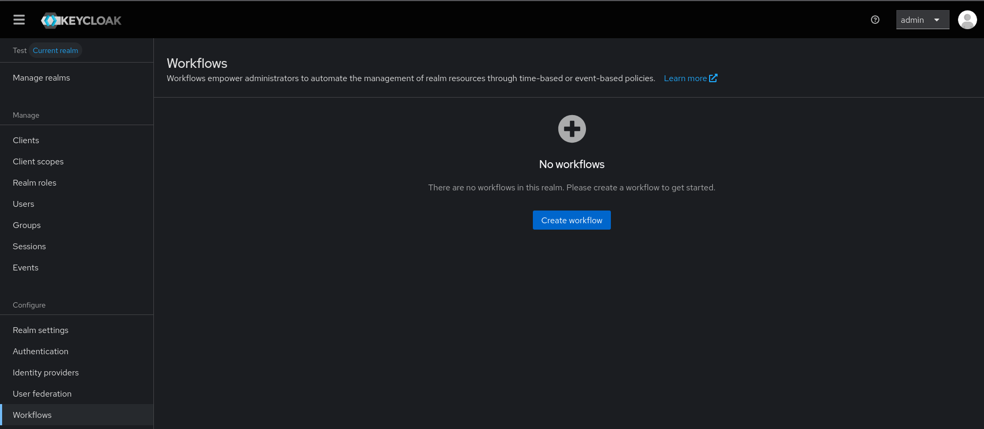Click the Keycloak logo

(81, 20)
